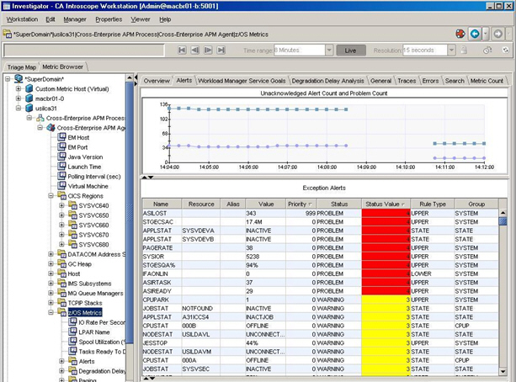This screenshot has width=516, height=382.
Task: Click the blue back navigation arrow button
Action: pos(474,34)
